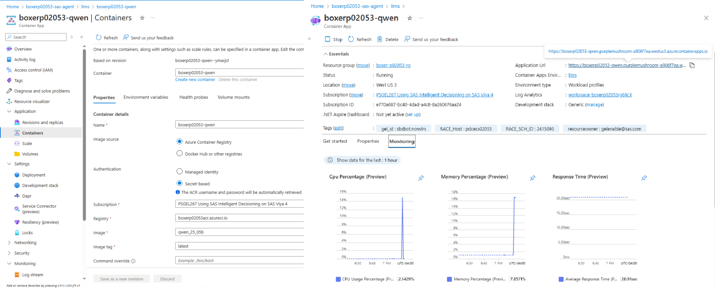This screenshot has height=288, width=715.
Task: Switch to Environment variables tab
Action: [x=146, y=97]
